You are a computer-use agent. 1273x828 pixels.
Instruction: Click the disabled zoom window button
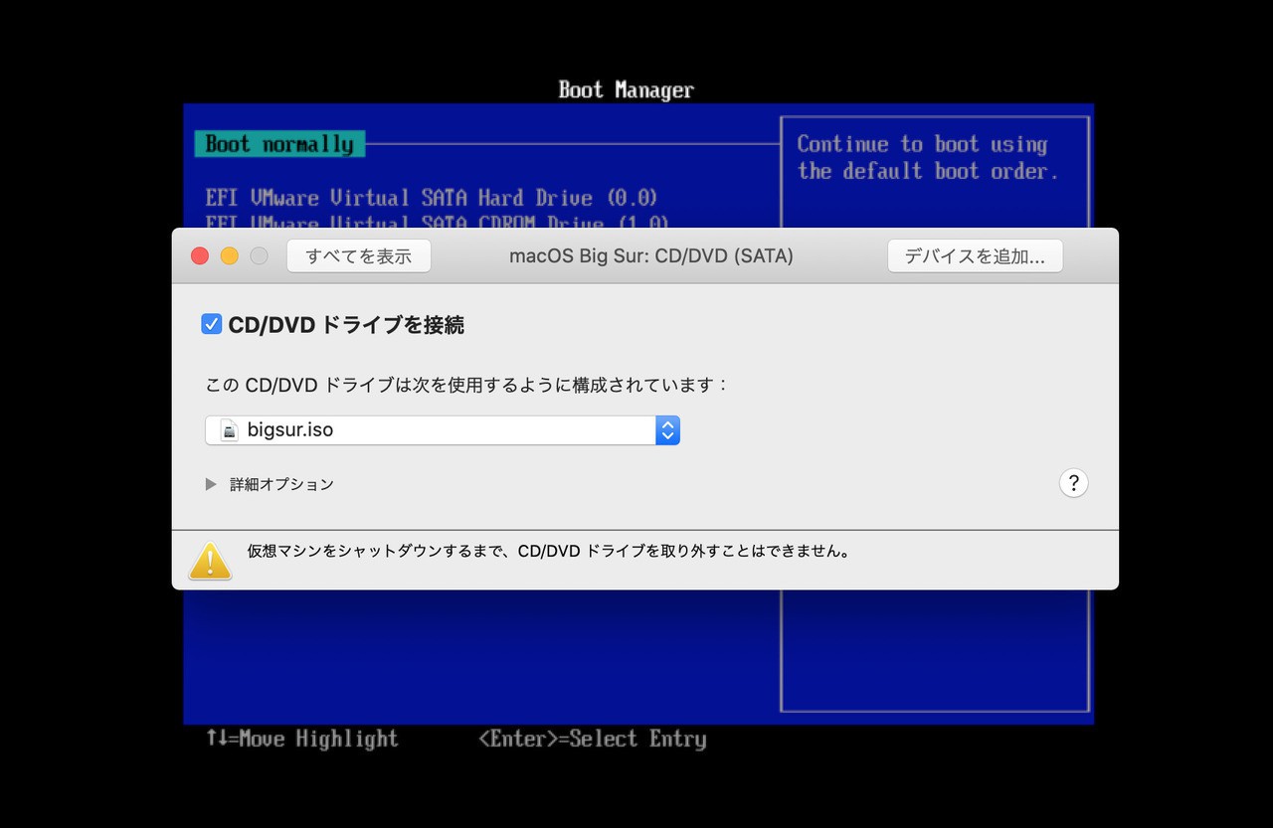click(259, 255)
